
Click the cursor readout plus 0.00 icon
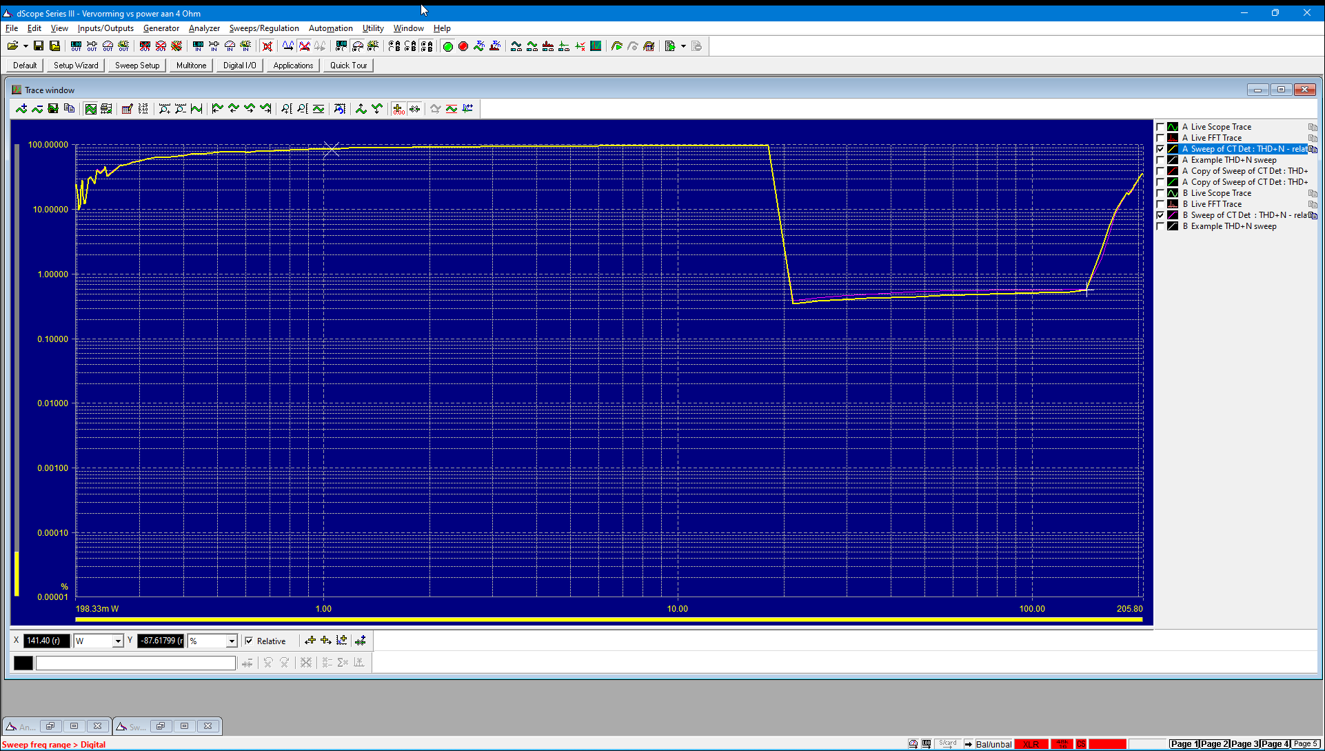click(x=398, y=109)
